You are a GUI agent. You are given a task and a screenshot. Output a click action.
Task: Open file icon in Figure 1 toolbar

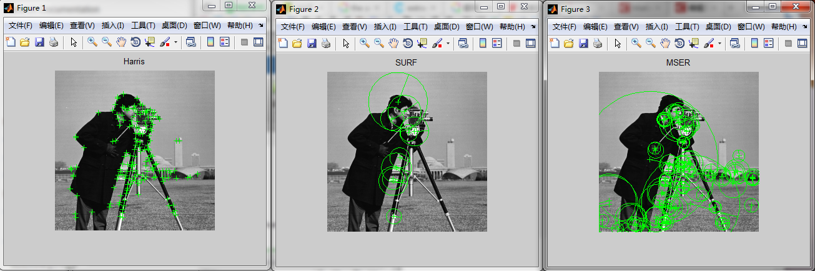pyautogui.click(x=25, y=42)
